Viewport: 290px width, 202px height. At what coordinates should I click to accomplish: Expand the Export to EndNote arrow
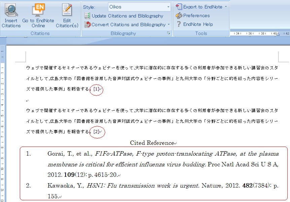point(226,7)
